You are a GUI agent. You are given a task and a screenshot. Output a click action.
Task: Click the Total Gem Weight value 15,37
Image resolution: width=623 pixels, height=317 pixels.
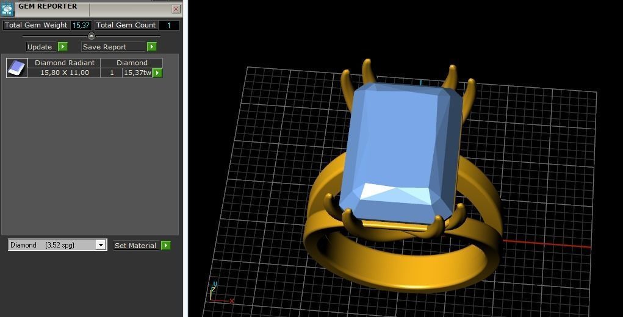pos(81,26)
